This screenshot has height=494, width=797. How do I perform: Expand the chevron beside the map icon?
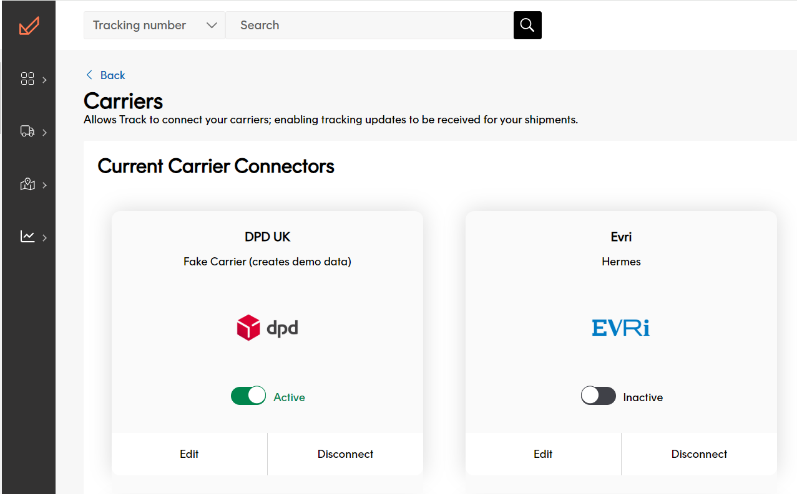point(45,185)
